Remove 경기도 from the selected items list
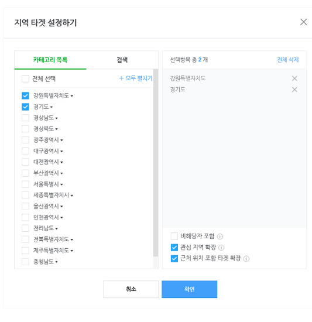The image size is (312, 322). (294, 90)
